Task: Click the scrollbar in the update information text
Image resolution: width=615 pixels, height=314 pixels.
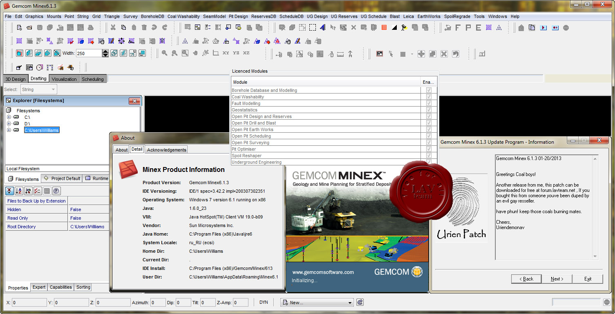Action: pos(595,207)
